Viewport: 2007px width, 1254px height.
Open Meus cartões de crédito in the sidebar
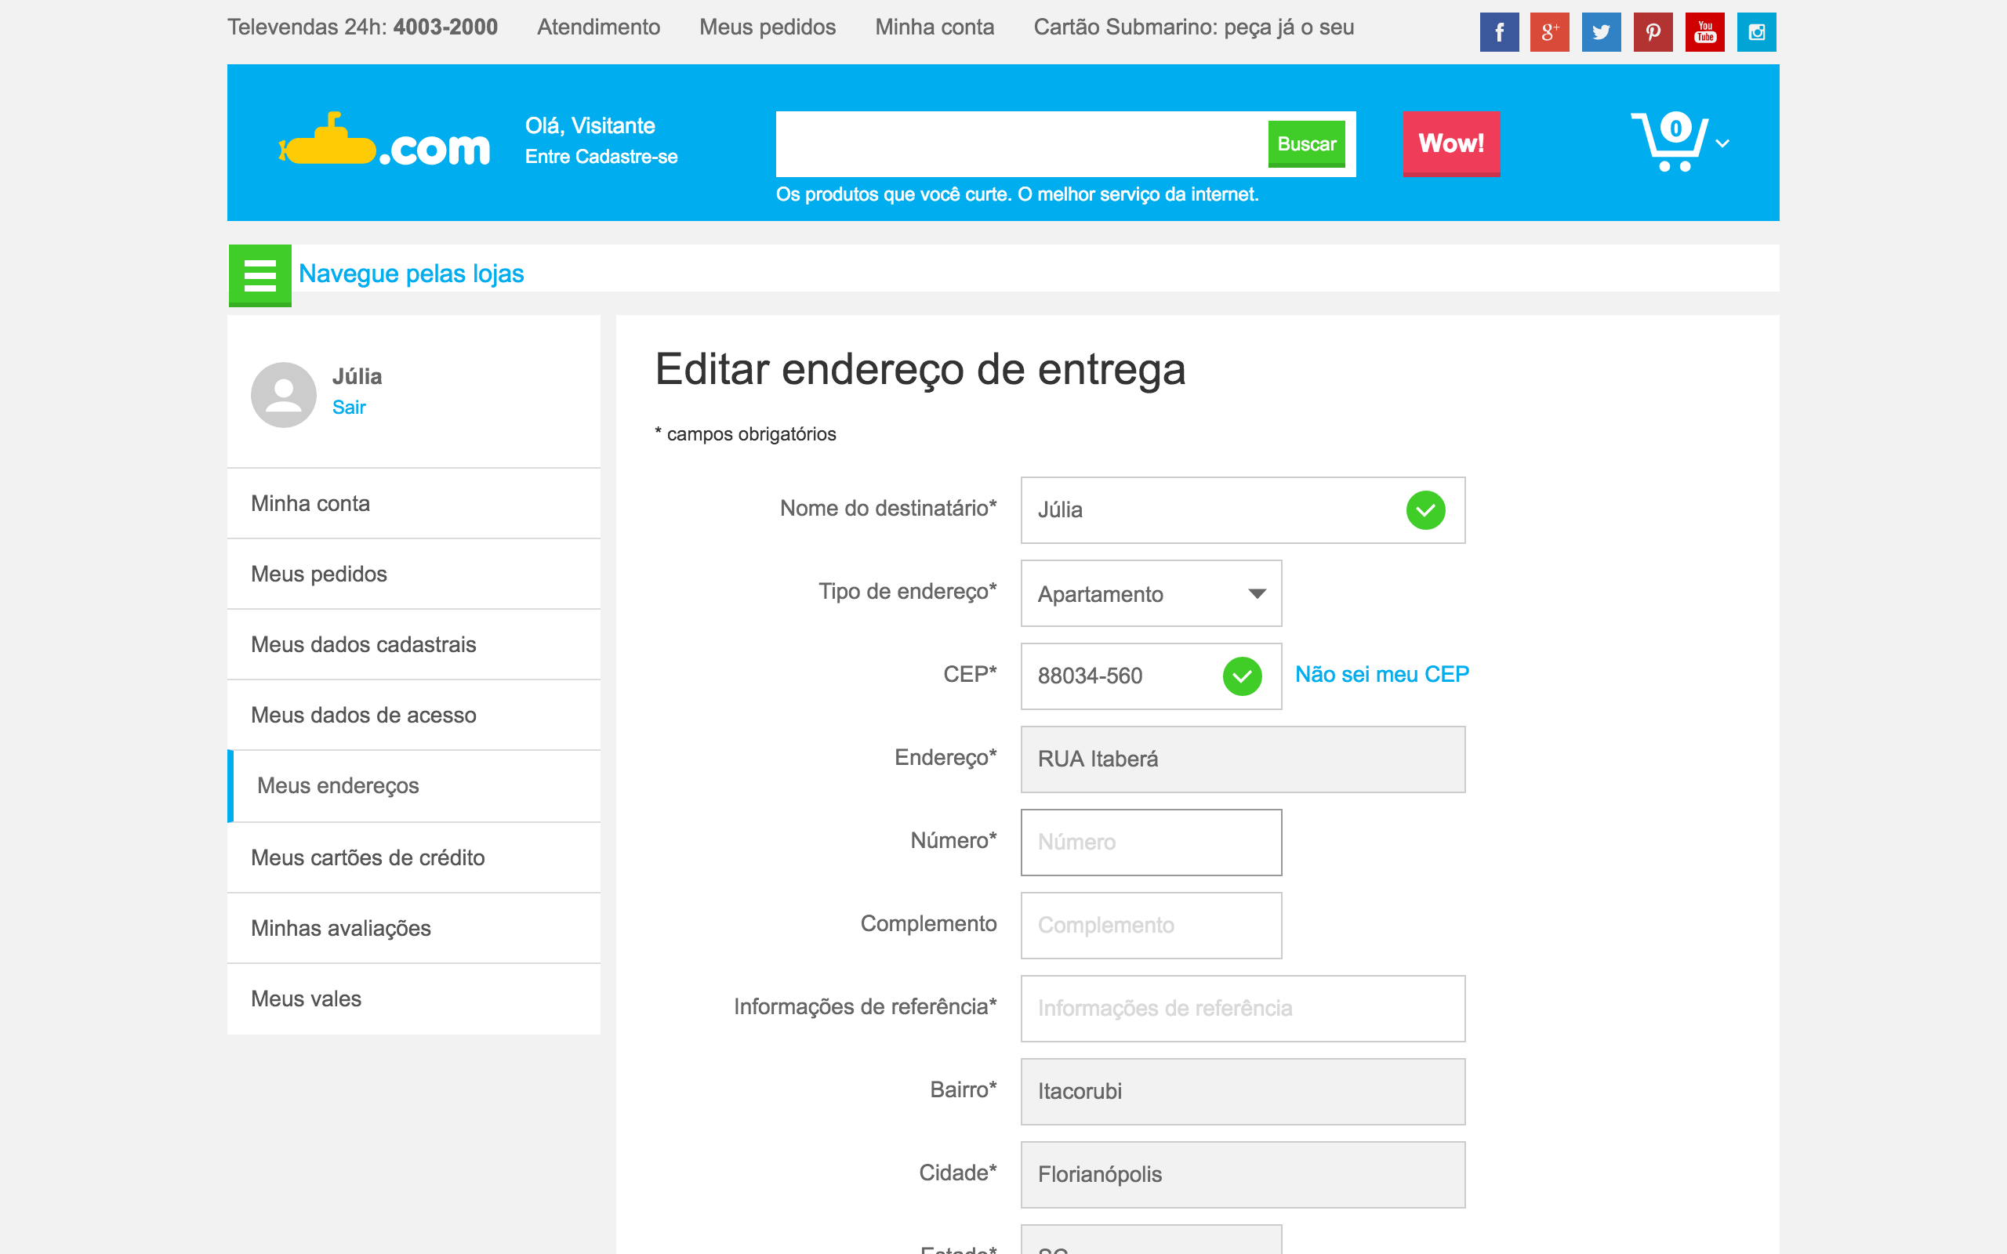[368, 857]
